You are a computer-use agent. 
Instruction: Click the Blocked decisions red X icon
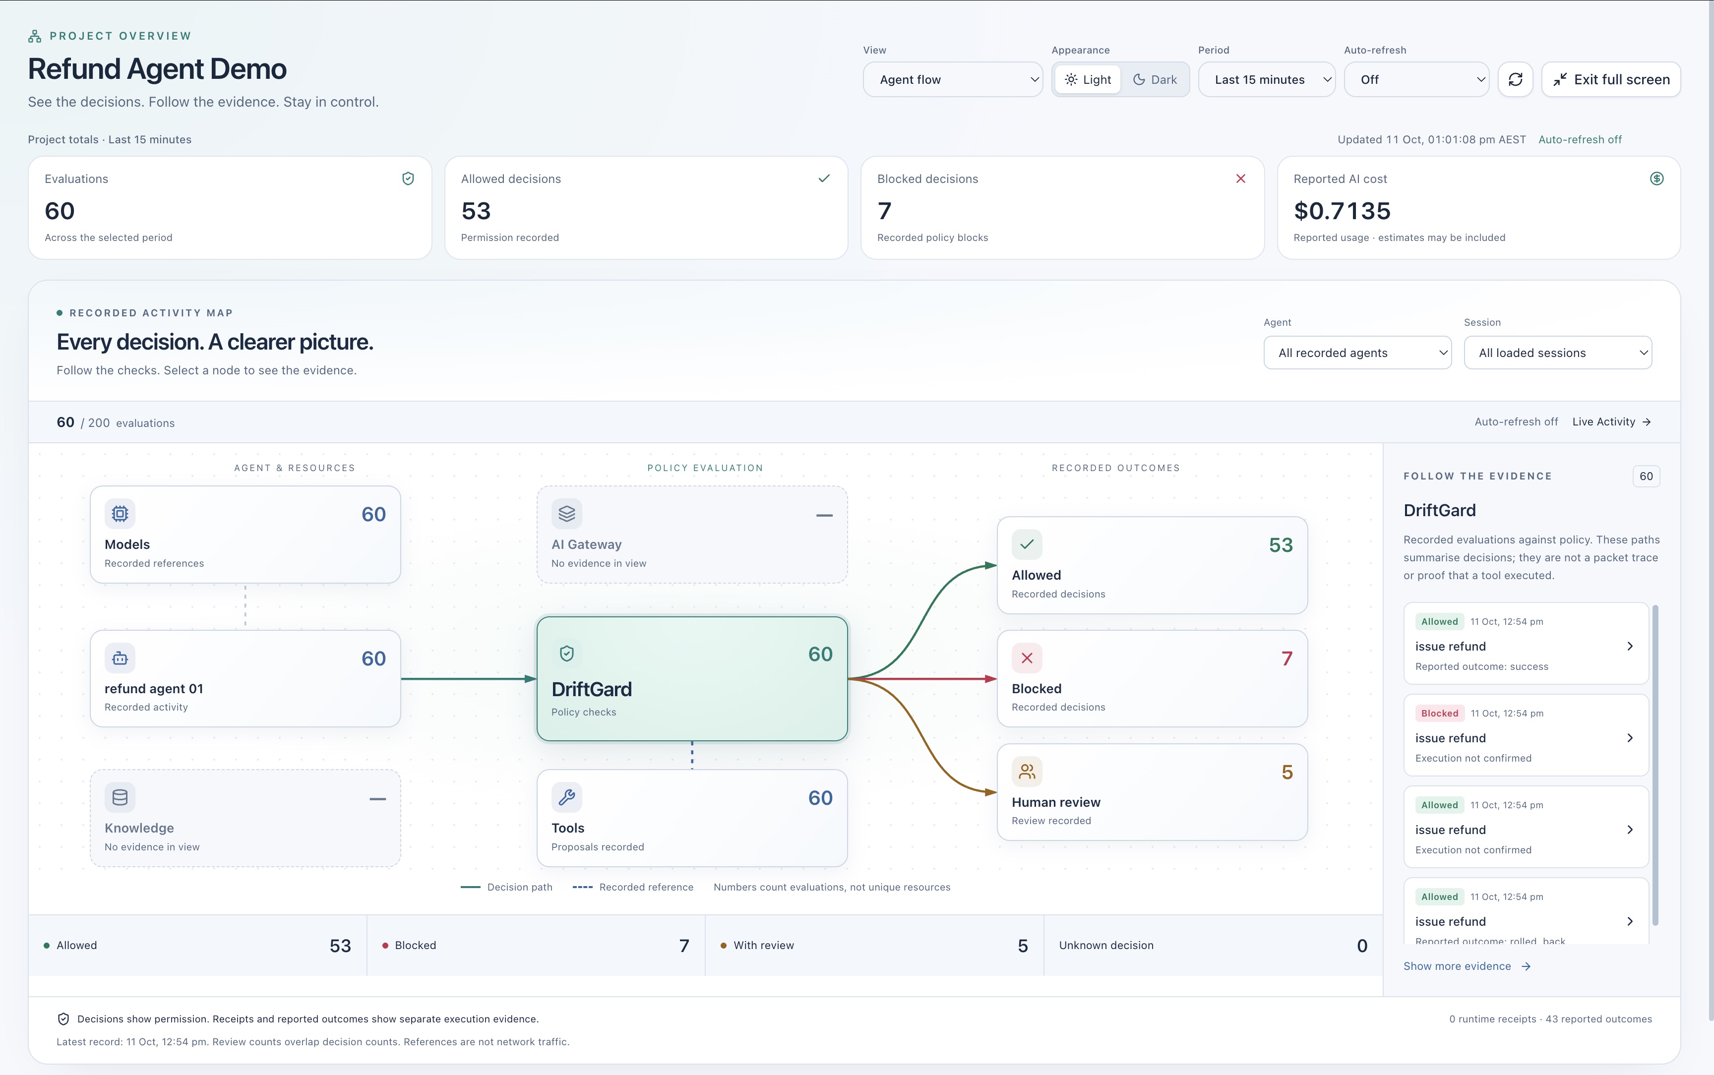(x=1240, y=179)
